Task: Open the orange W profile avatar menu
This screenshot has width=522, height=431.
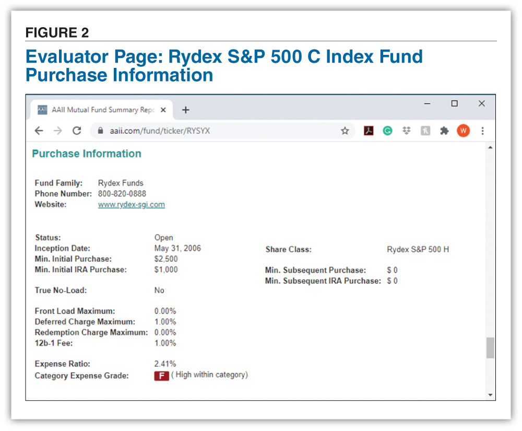Action: [463, 131]
